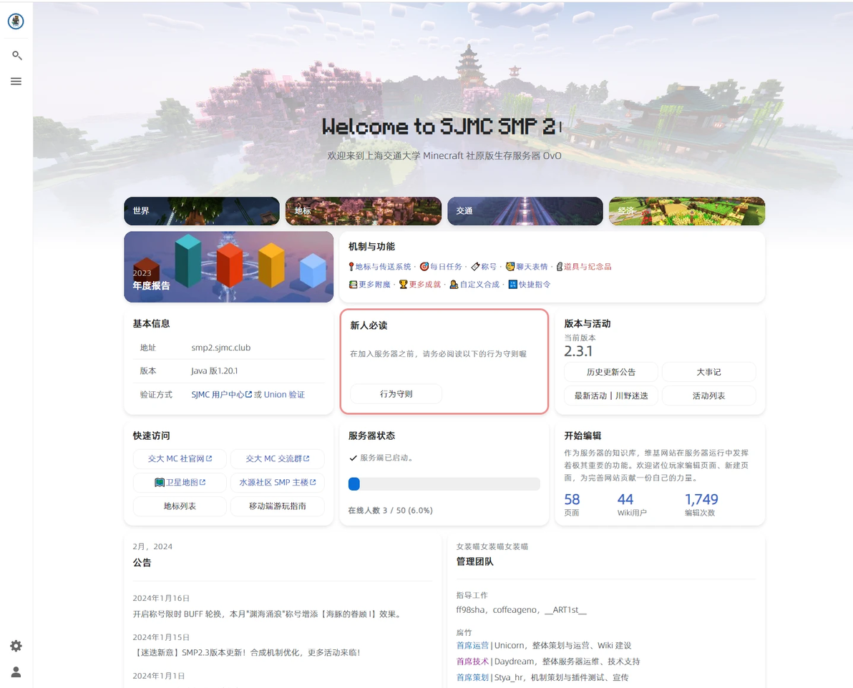The width and height of the screenshot is (853, 688).
Task: Click the 服务端已启动 status line
Action: [381, 458]
